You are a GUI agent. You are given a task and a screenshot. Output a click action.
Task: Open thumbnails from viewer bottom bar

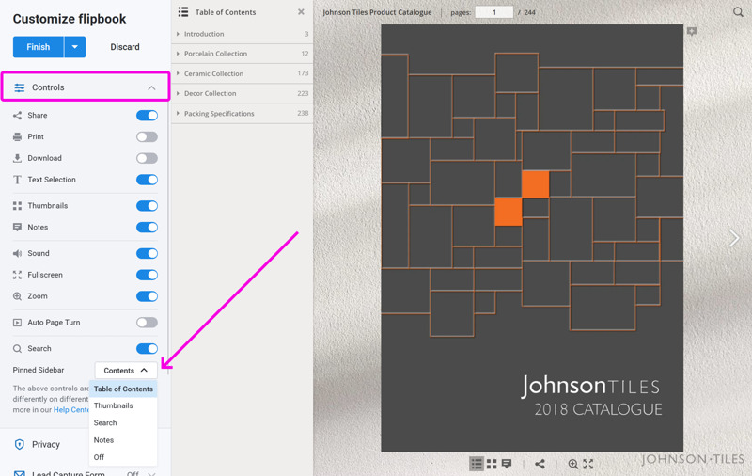(x=492, y=464)
